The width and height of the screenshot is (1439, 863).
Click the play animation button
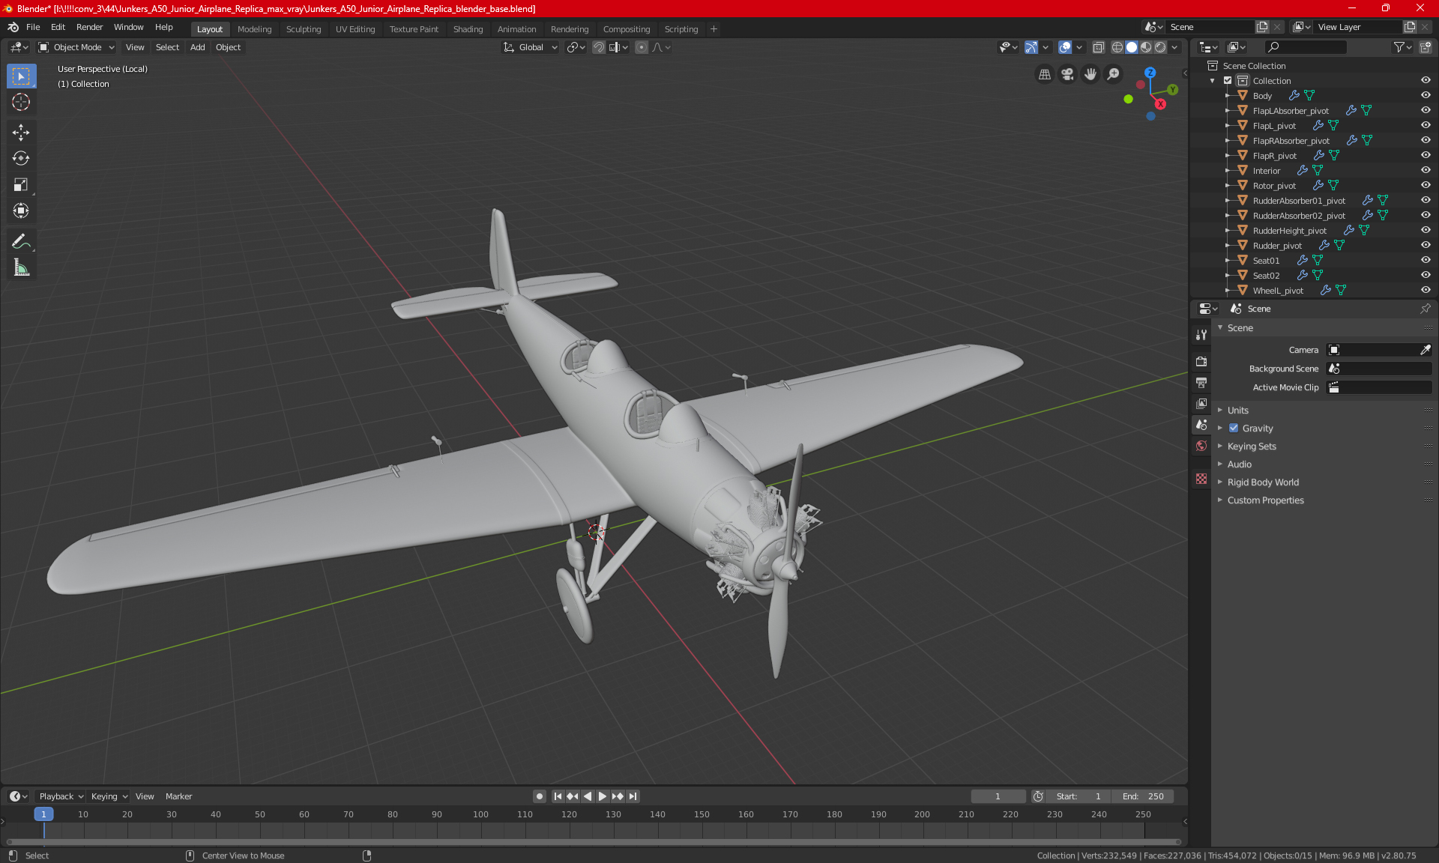(x=602, y=796)
